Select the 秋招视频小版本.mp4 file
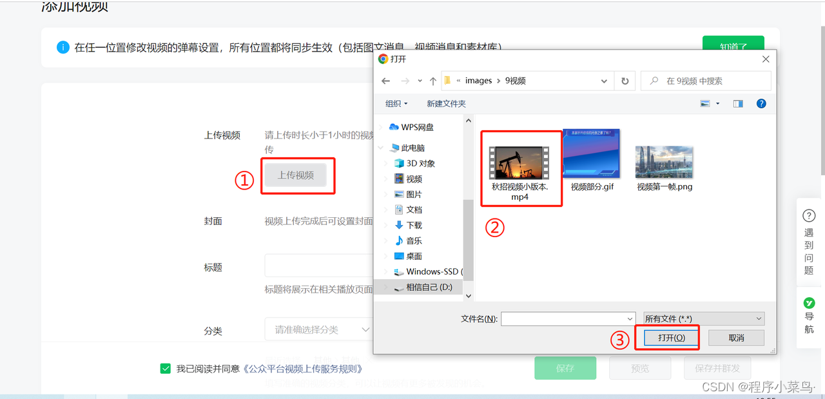825x399 pixels. pos(519,168)
